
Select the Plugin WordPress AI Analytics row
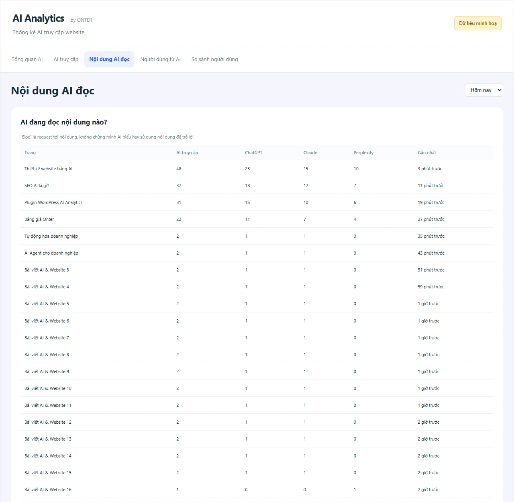pyautogui.click(x=257, y=202)
